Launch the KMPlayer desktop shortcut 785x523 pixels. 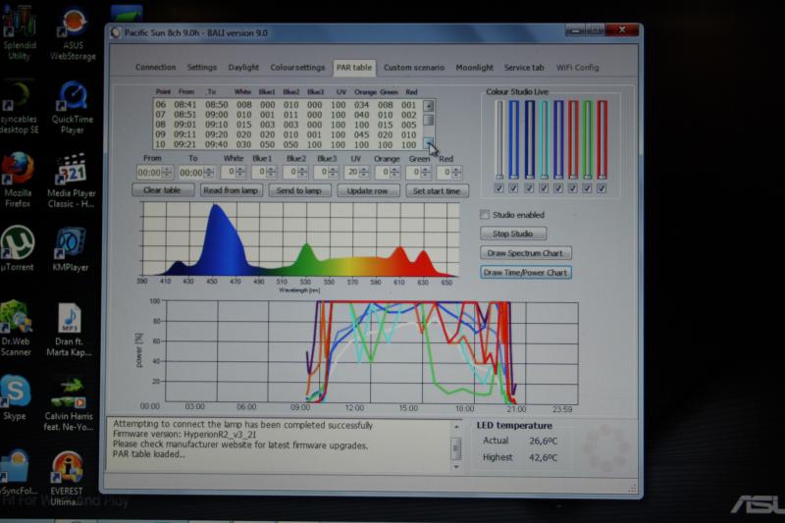coord(70,241)
